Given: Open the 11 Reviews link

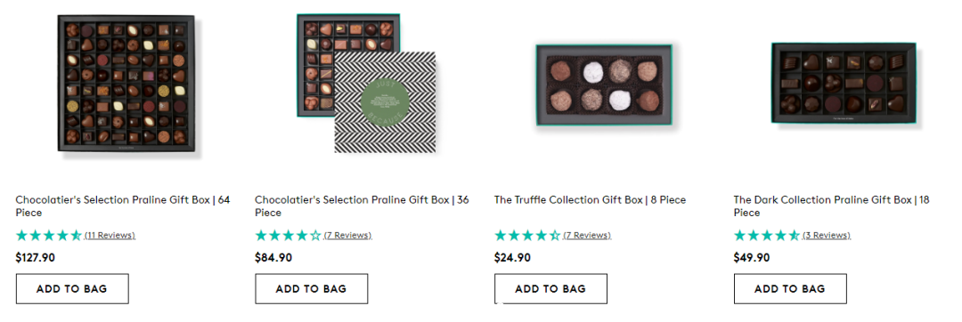Looking at the screenshot, I should coord(110,236).
